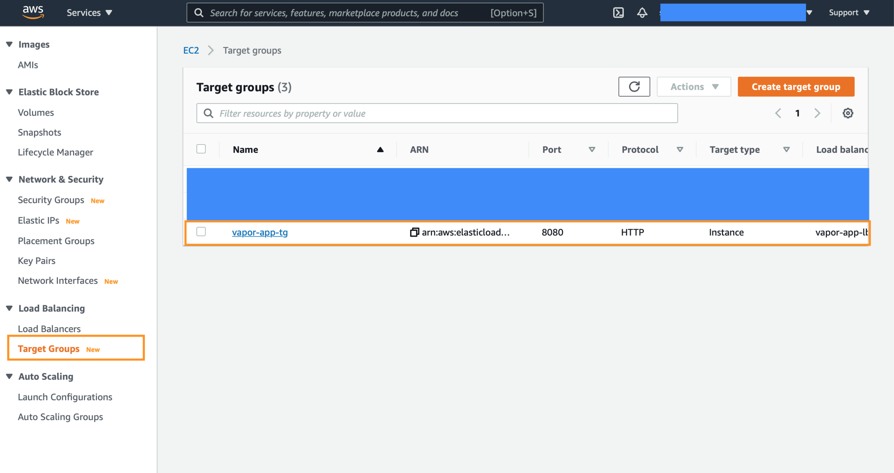Click the refresh icon above the target groups table
The width and height of the screenshot is (894, 473).
[634, 87]
